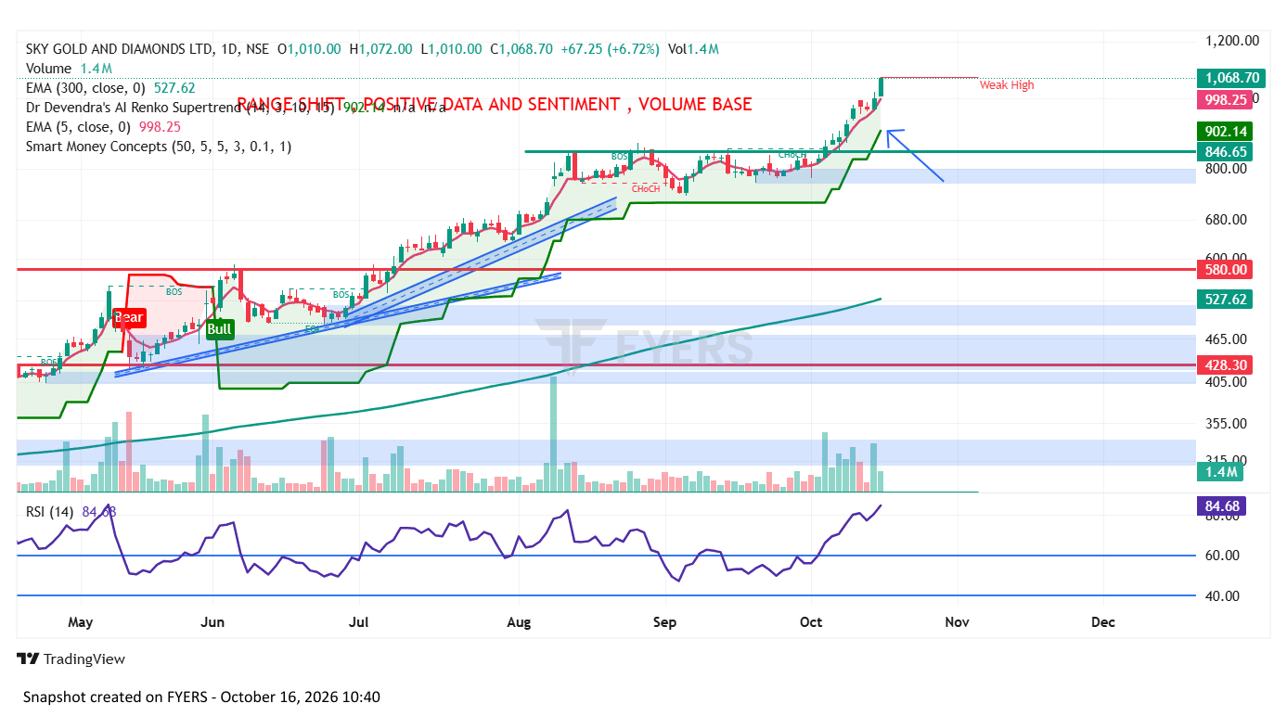This screenshot has height=716, width=1287.
Task: Select the red 580.00 price label
Action: click(x=1225, y=270)
